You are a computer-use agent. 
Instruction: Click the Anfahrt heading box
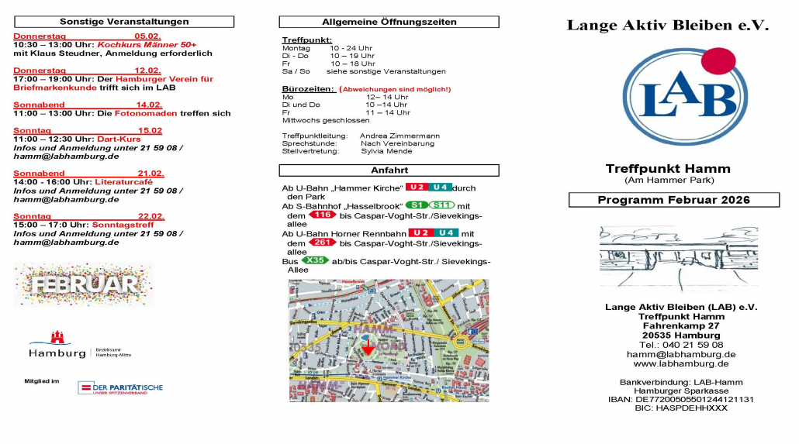(389, 170)
